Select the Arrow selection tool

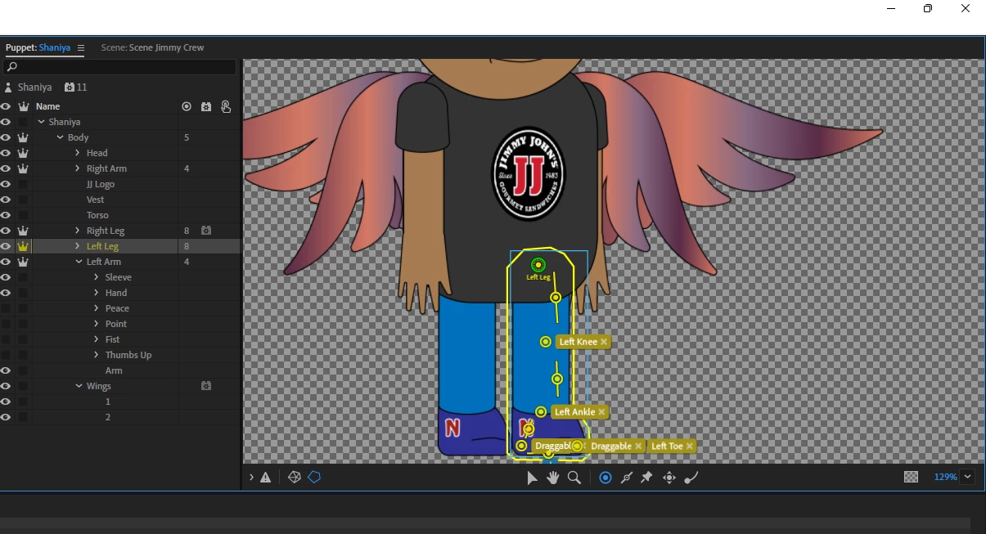point(532,478)
